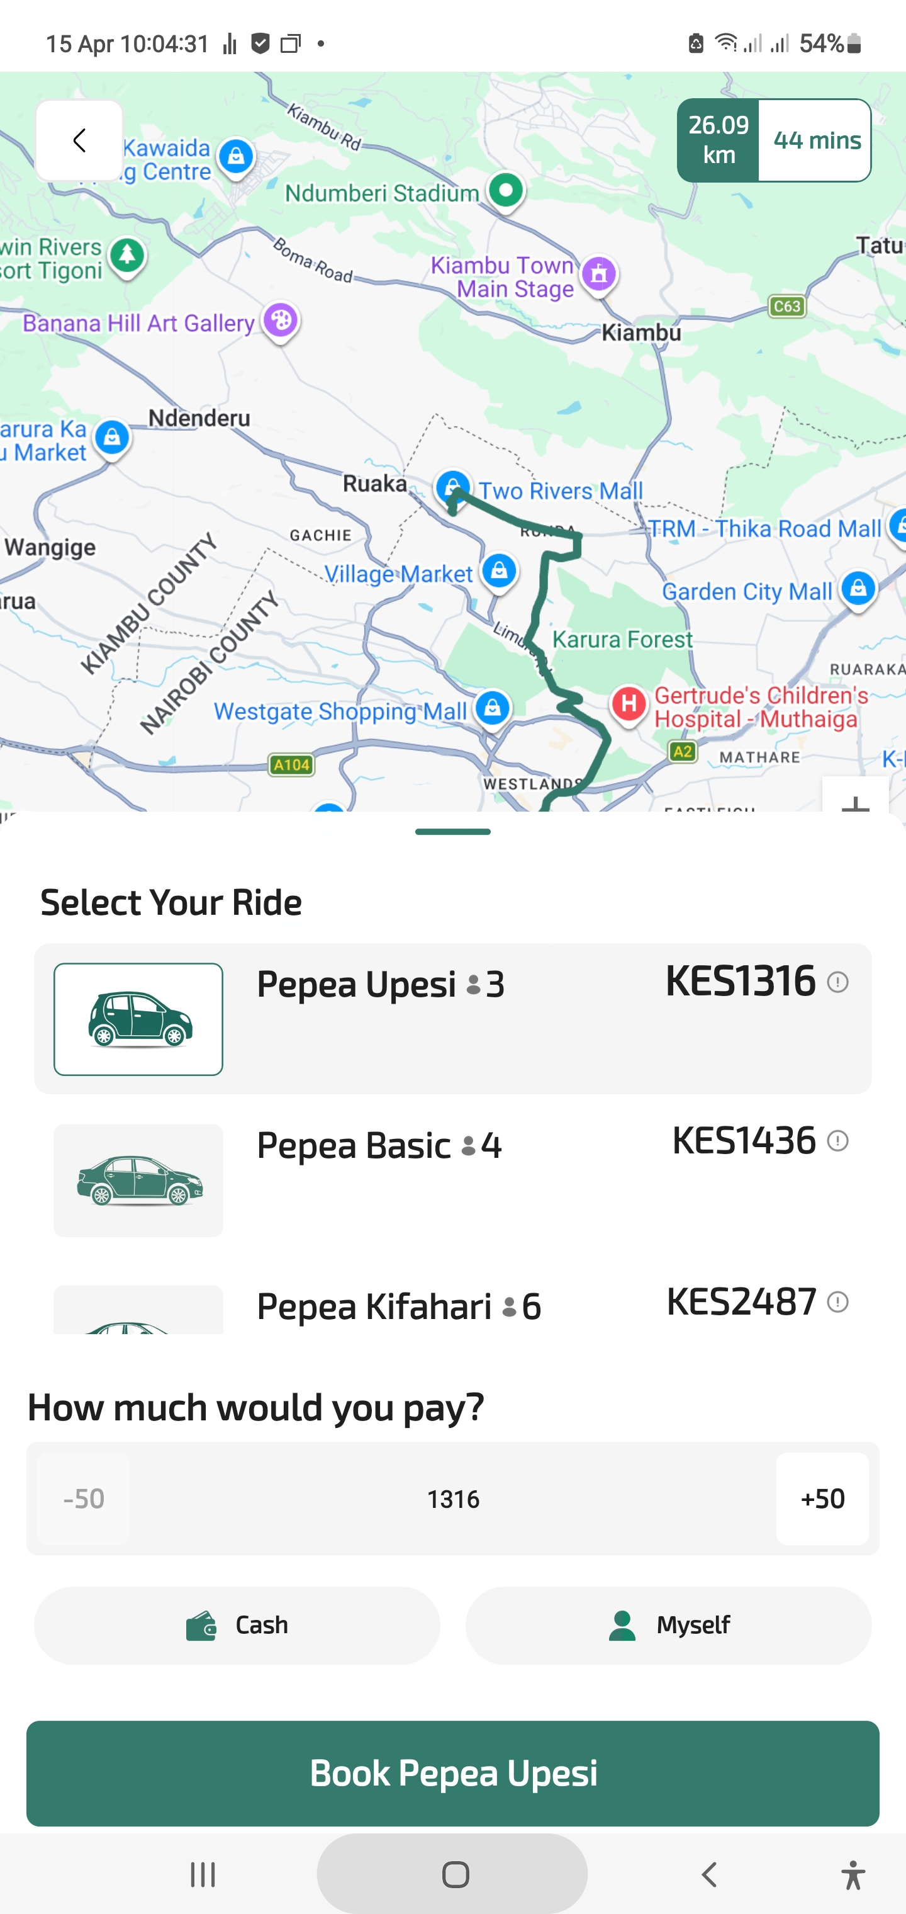Choose the Pepea Basic ride option
This screenshot has height=1914, width=906.
tap(452, 1180)
